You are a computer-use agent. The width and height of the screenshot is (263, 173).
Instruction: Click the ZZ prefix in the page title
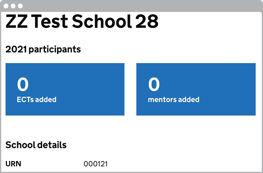click(x=17, y=21)
